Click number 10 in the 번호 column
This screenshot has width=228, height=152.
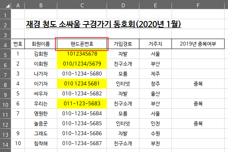click(18, 144)
